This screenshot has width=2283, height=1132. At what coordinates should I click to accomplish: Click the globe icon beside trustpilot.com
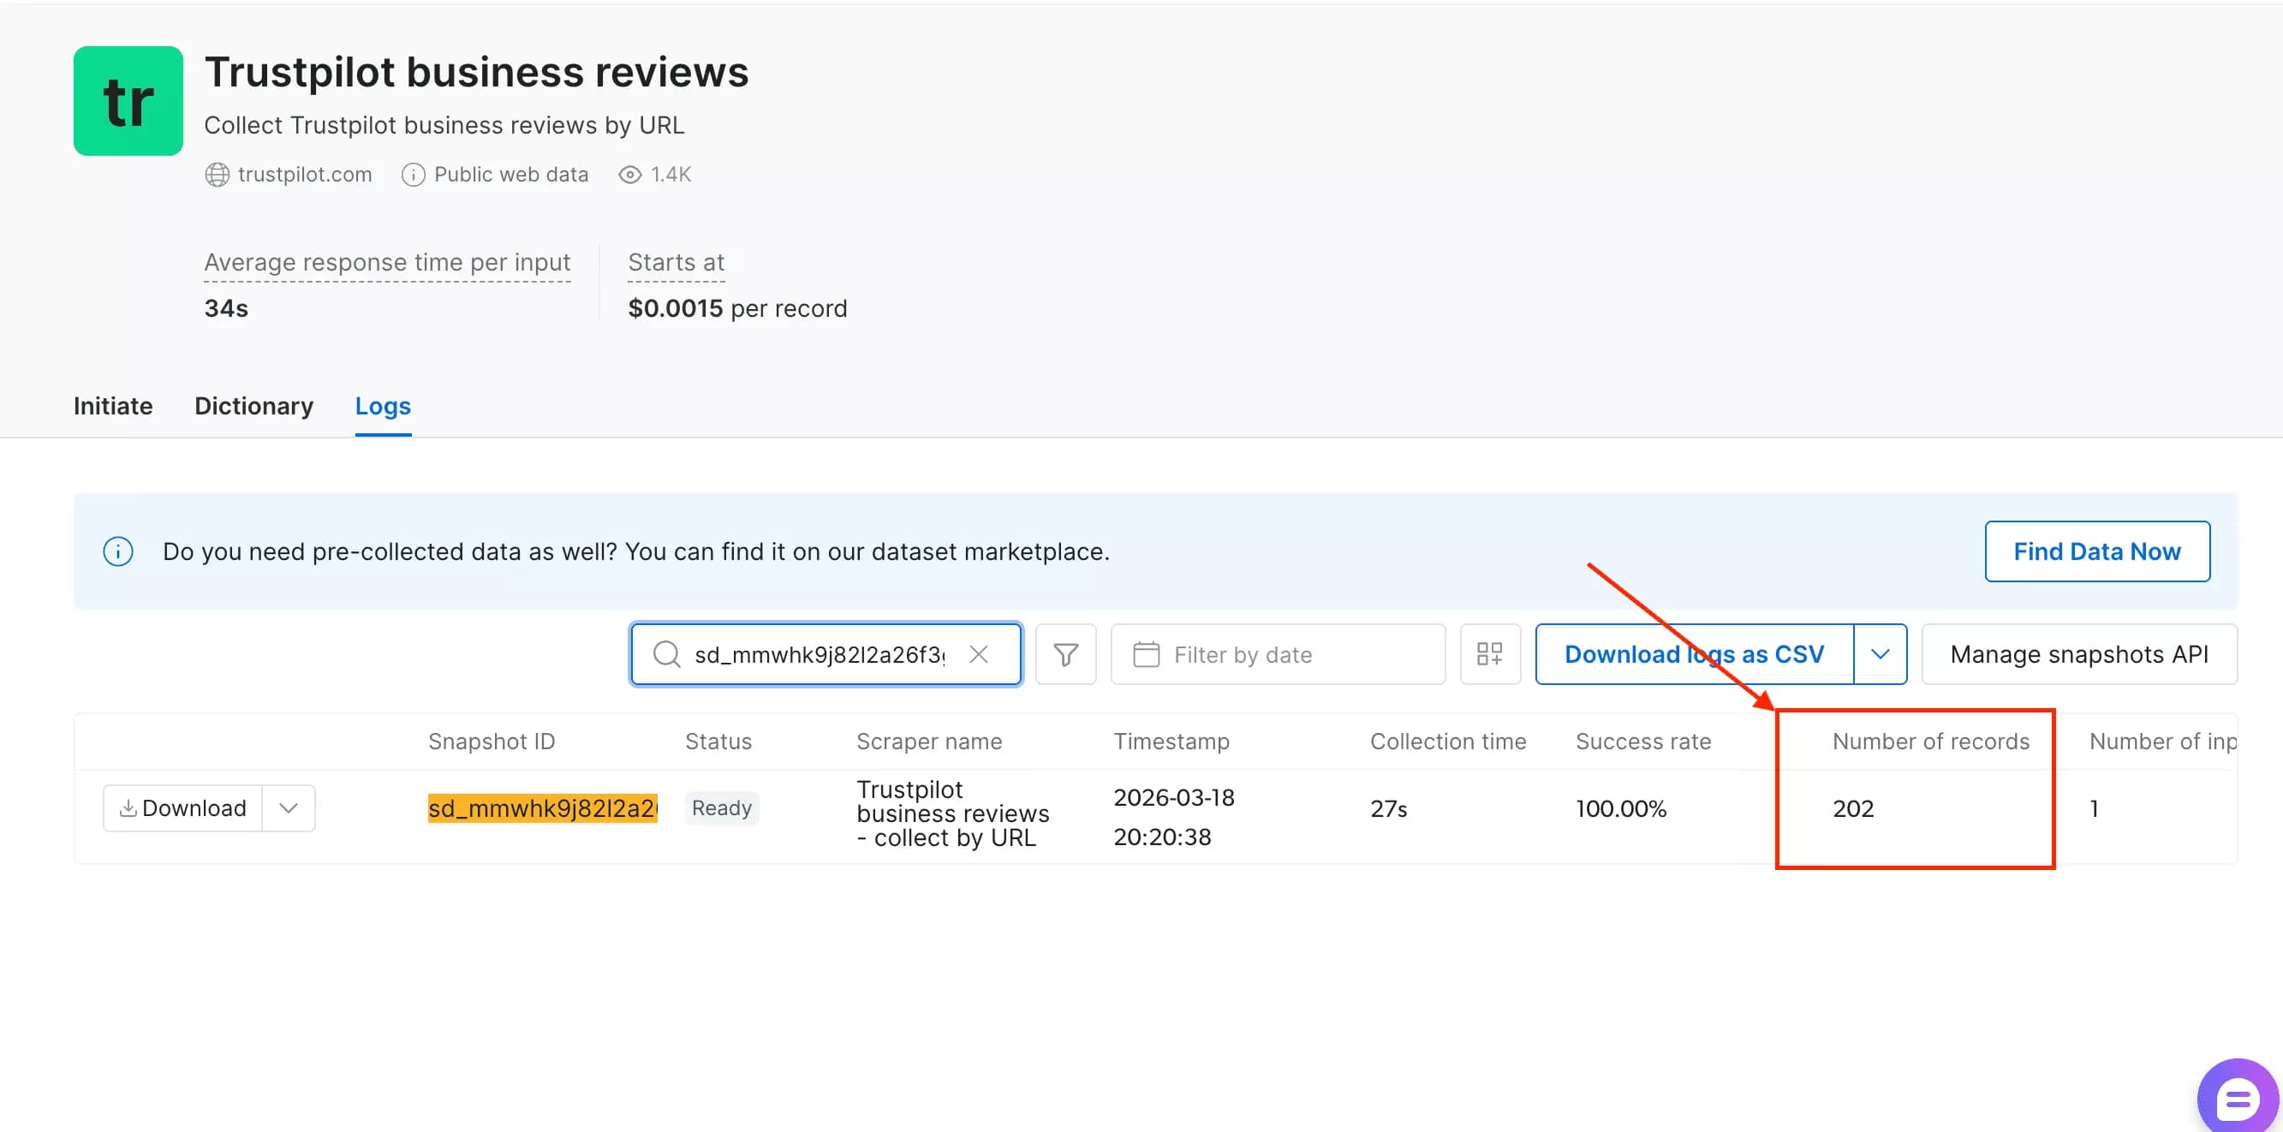[218, 175]
